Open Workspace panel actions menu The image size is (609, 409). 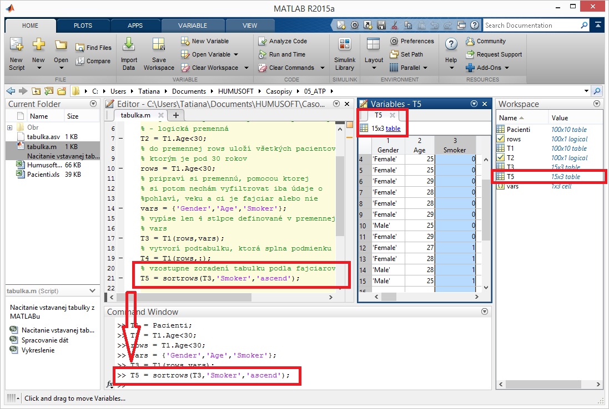click(x=597, y=104)
